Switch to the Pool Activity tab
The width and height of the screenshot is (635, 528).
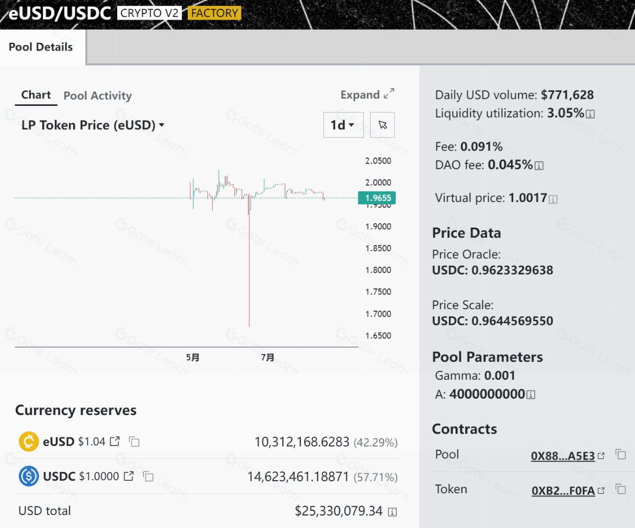[98, 96]
